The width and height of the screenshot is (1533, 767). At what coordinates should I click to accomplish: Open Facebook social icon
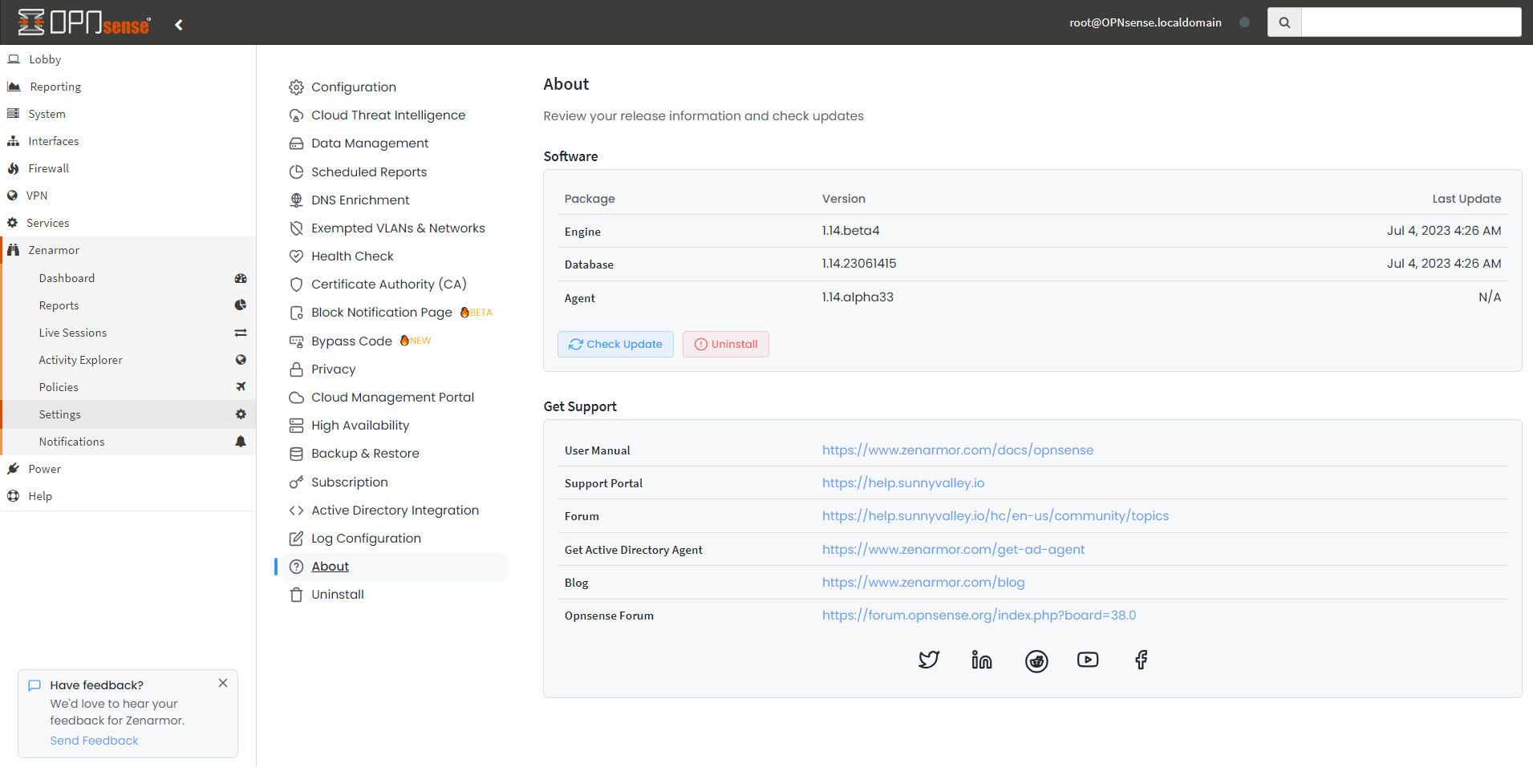point(1141,660)
